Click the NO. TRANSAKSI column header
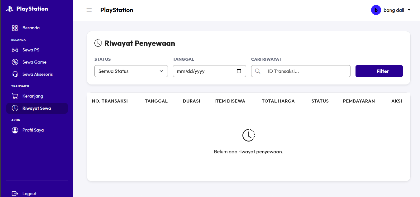Image resolution: width=420 pixels, height=197 pixels. [x=110, y=101]
